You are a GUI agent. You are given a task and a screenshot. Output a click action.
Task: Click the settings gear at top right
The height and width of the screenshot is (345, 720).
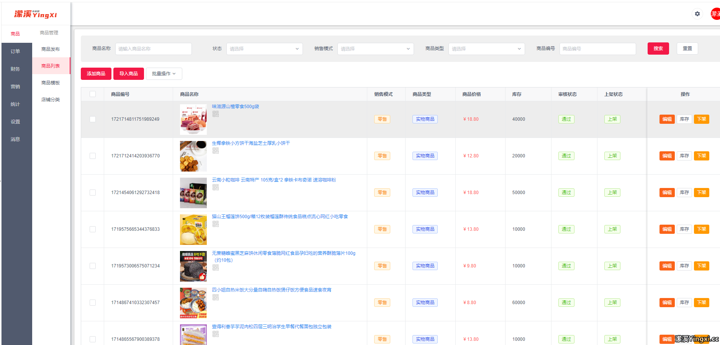click(x=697, y=14)
